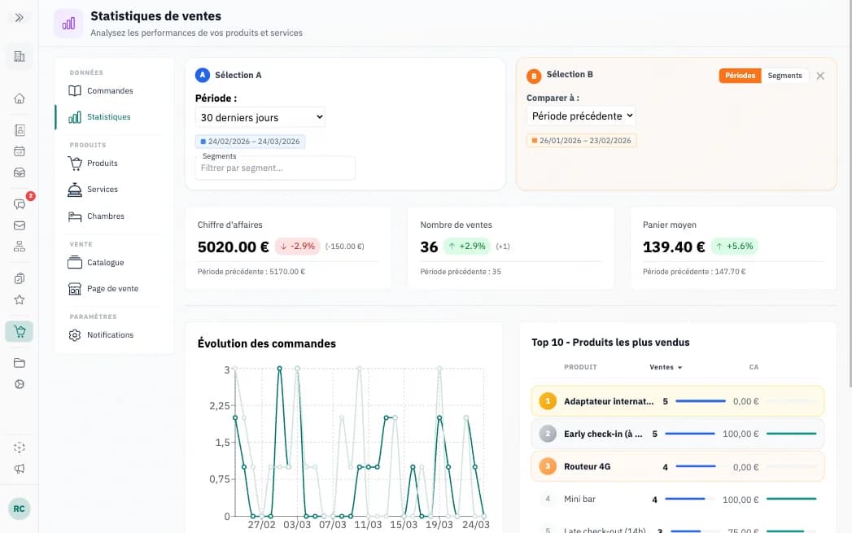Select the shopping cart section in the sidebar
The image size is (852, 533).
click(19, 331)
